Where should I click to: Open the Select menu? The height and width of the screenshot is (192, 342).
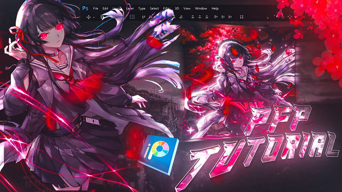(x=154, y=9)
